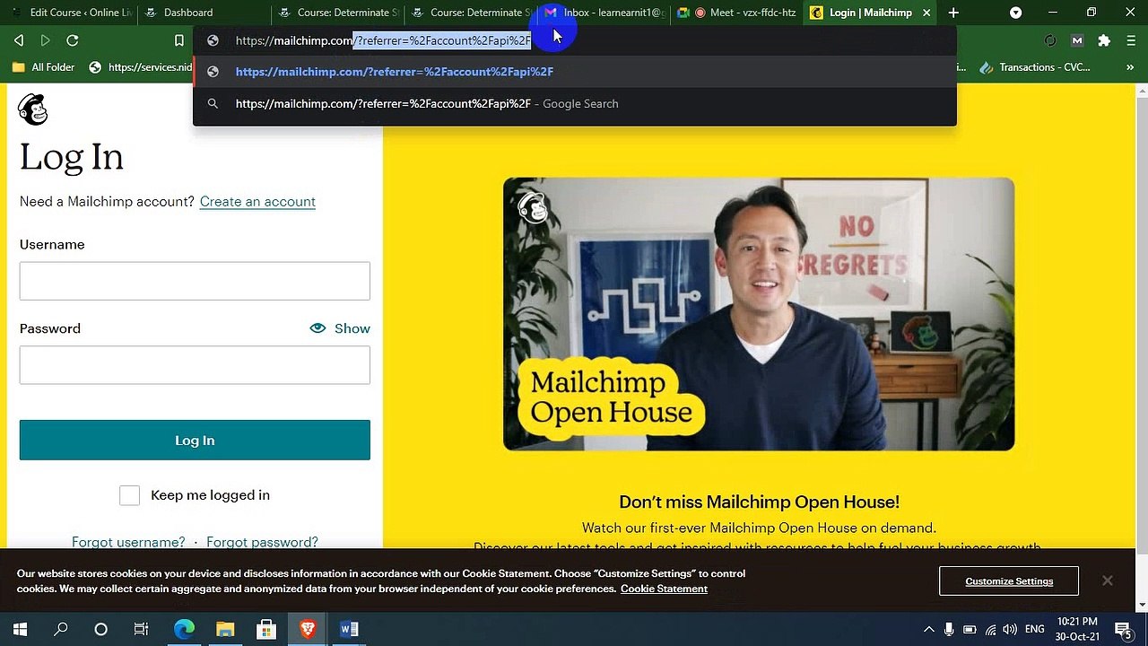Switch to the Gmail Inbox tab
This screenshot has height=646, width=1148.
click(604, 13)
